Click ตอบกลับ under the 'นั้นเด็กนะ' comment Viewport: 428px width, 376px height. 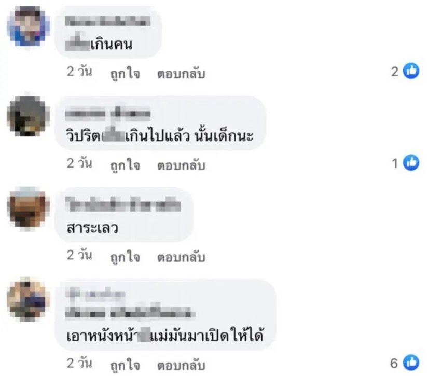(181, 165)
